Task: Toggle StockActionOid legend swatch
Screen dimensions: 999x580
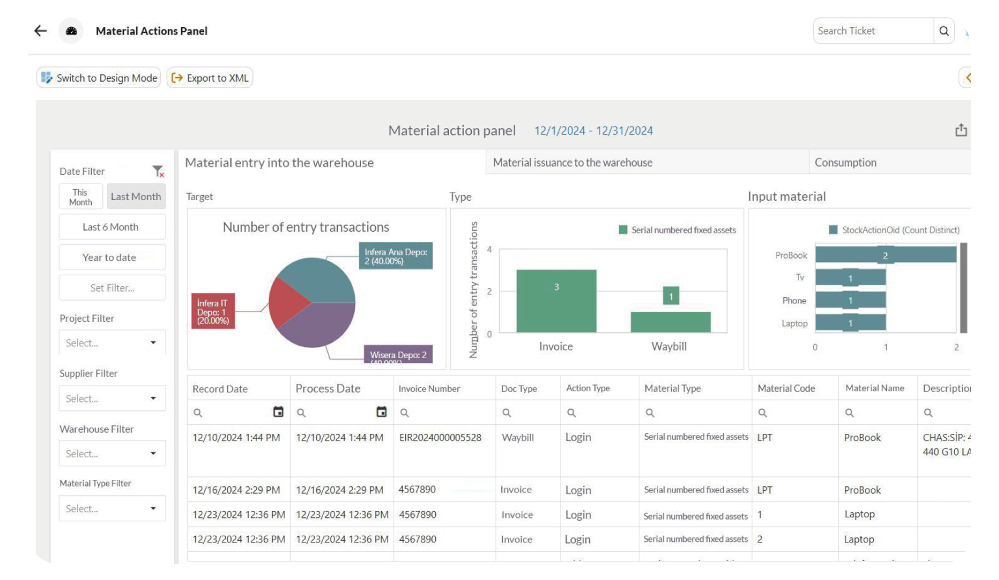Action: pos(833,230)
